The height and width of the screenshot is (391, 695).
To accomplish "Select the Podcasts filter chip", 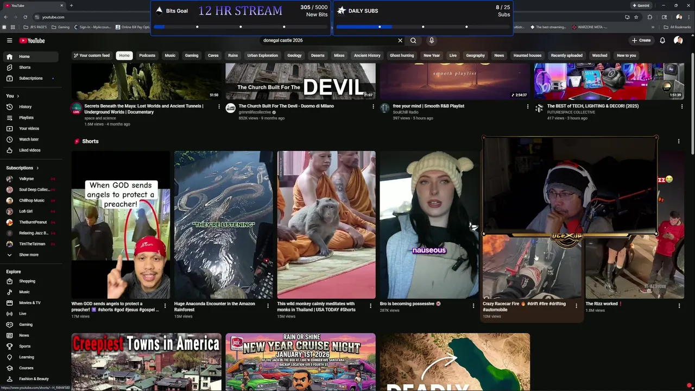I will coord(147,55).
